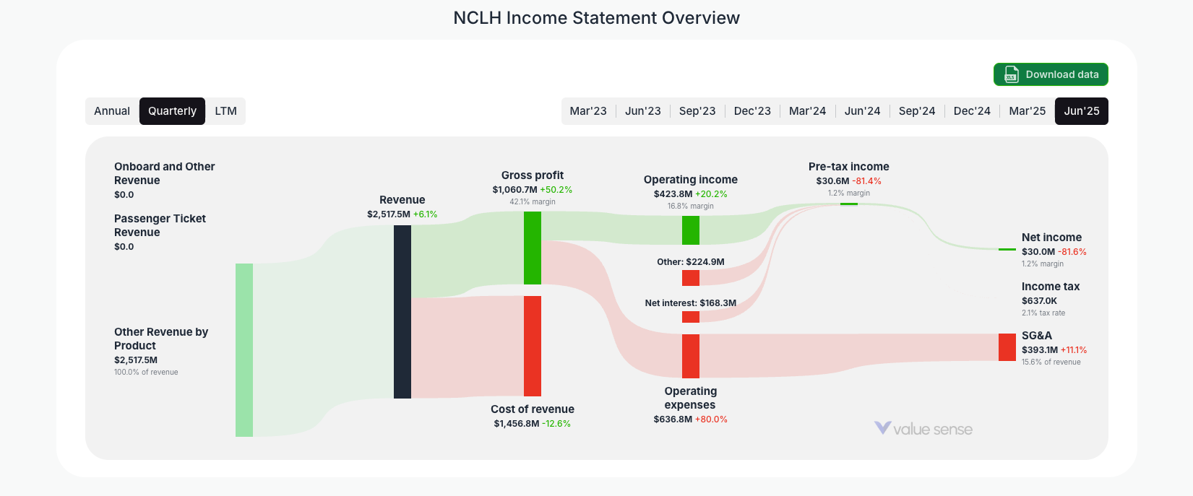Click the red Cost of revenue node bar
Screen dimensions: 1193x496
[x=532, y=347]
